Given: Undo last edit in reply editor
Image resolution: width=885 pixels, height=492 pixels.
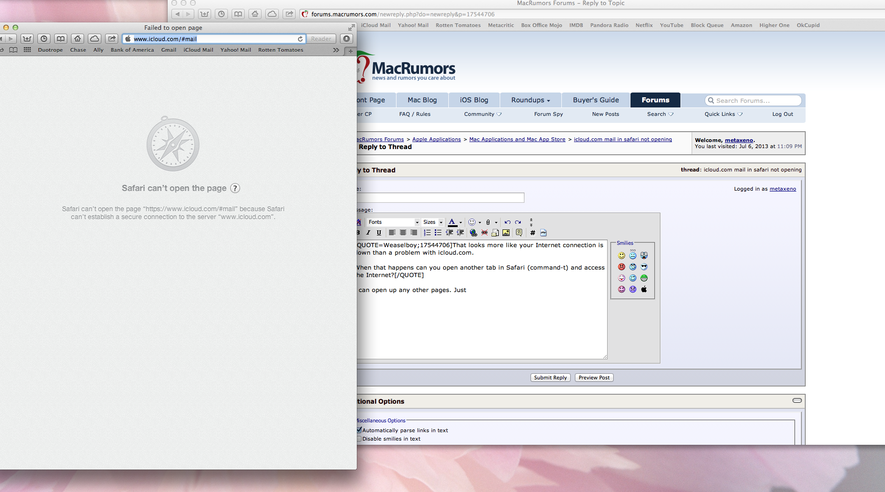Looking at the screenshot, I should pos(507,222).
